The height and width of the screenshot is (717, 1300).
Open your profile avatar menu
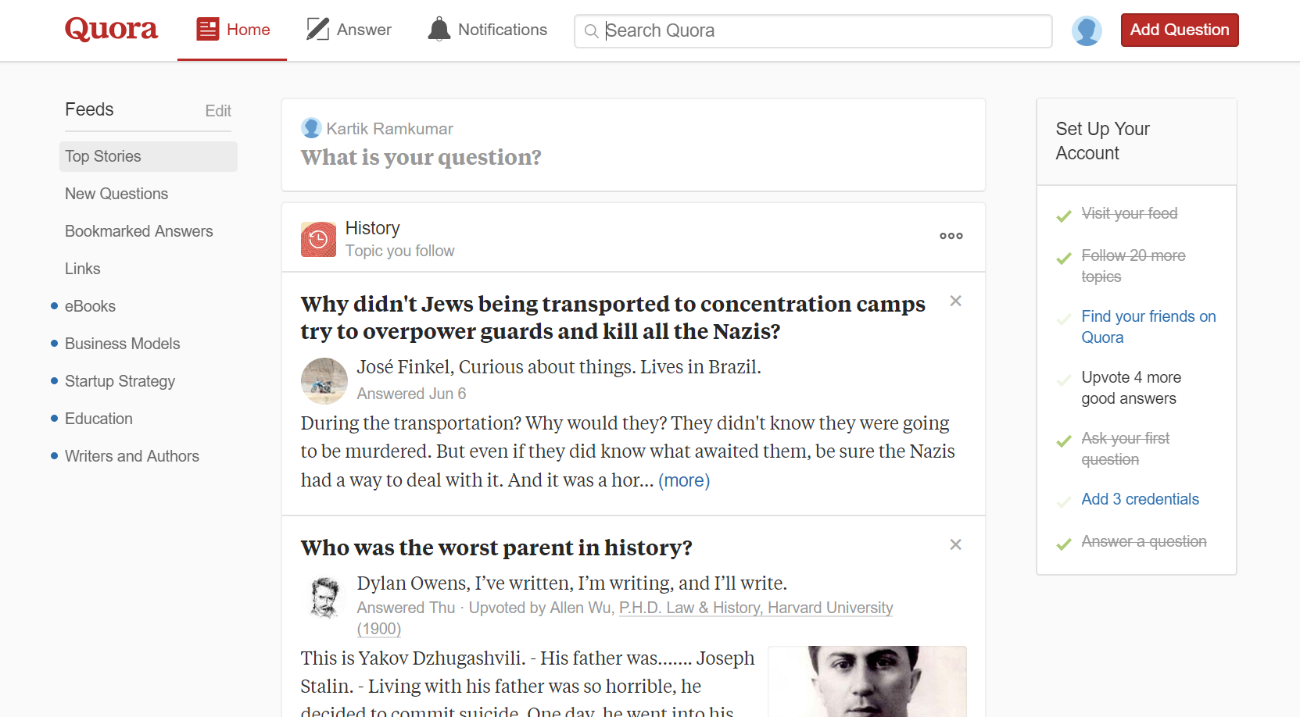pos(1087,30)
